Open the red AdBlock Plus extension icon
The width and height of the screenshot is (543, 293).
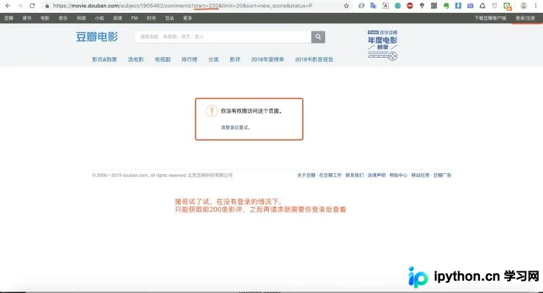point(410,6)
